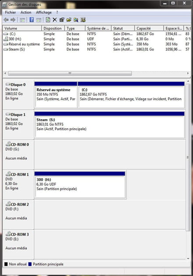This screenshot has height=276, width=193.
Task: Select the 300 (H:) partition on CD-ROM 1
Action: coord(80,185)
